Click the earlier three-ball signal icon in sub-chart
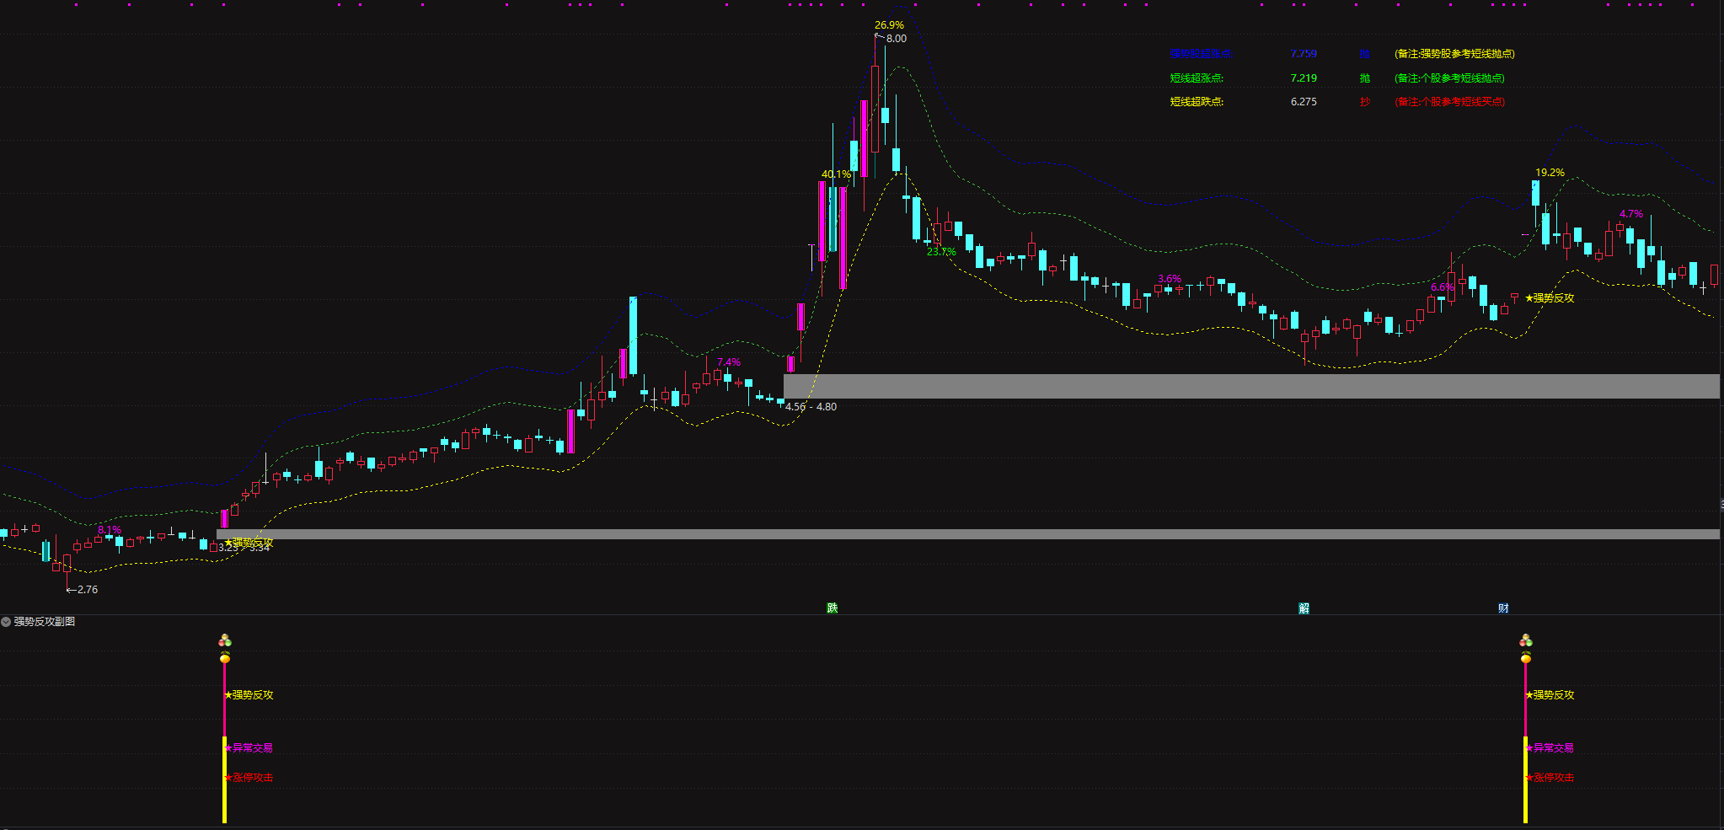The height and width of the screenshot is (830, 1724). (x=225, y=641)
